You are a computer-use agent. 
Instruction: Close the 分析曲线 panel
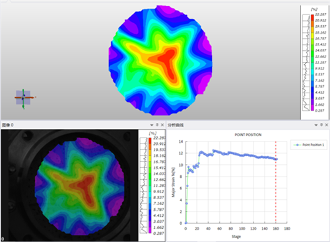pos(327,125)
